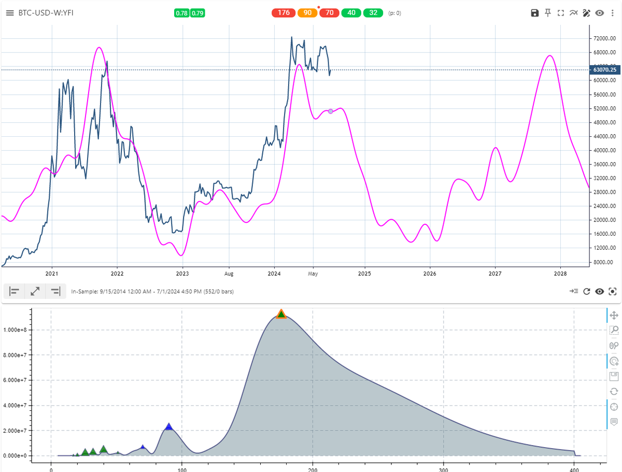The height and width of the screenshot is (472, 622).
Task: Pin the chart using the pushpin icon
Action: [548, 13]
